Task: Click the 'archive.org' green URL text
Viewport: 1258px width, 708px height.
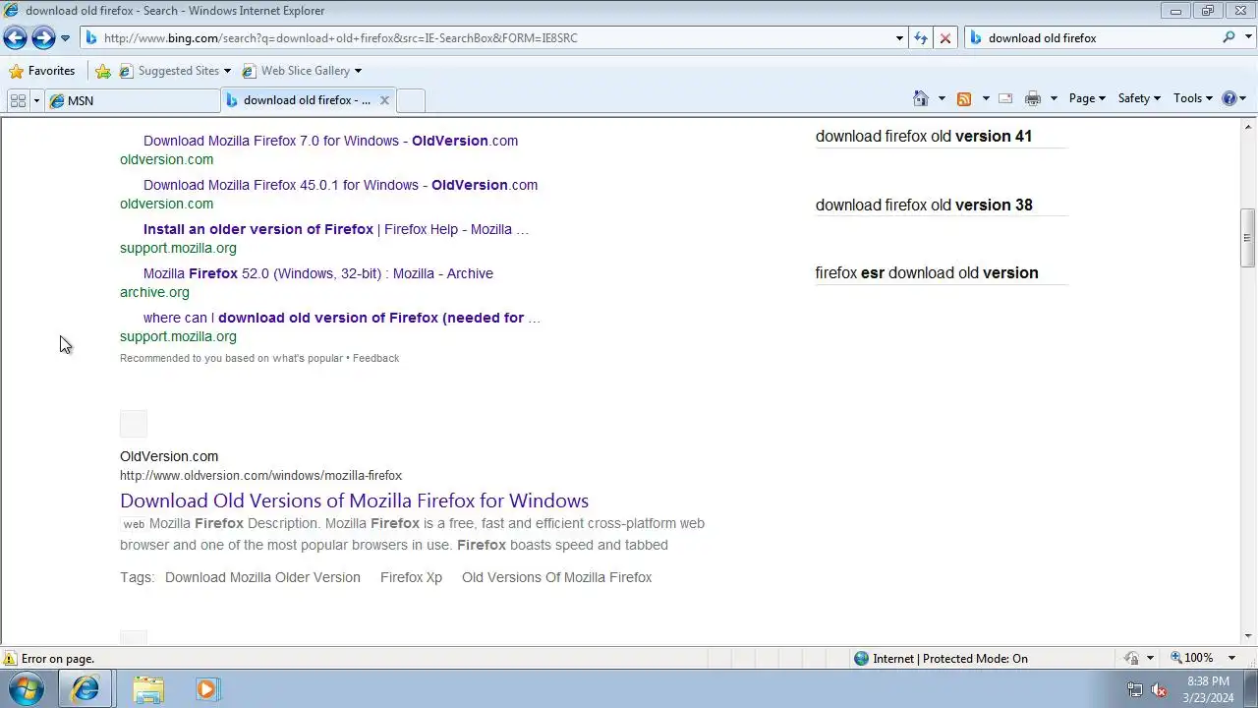Action: point(154,292)
